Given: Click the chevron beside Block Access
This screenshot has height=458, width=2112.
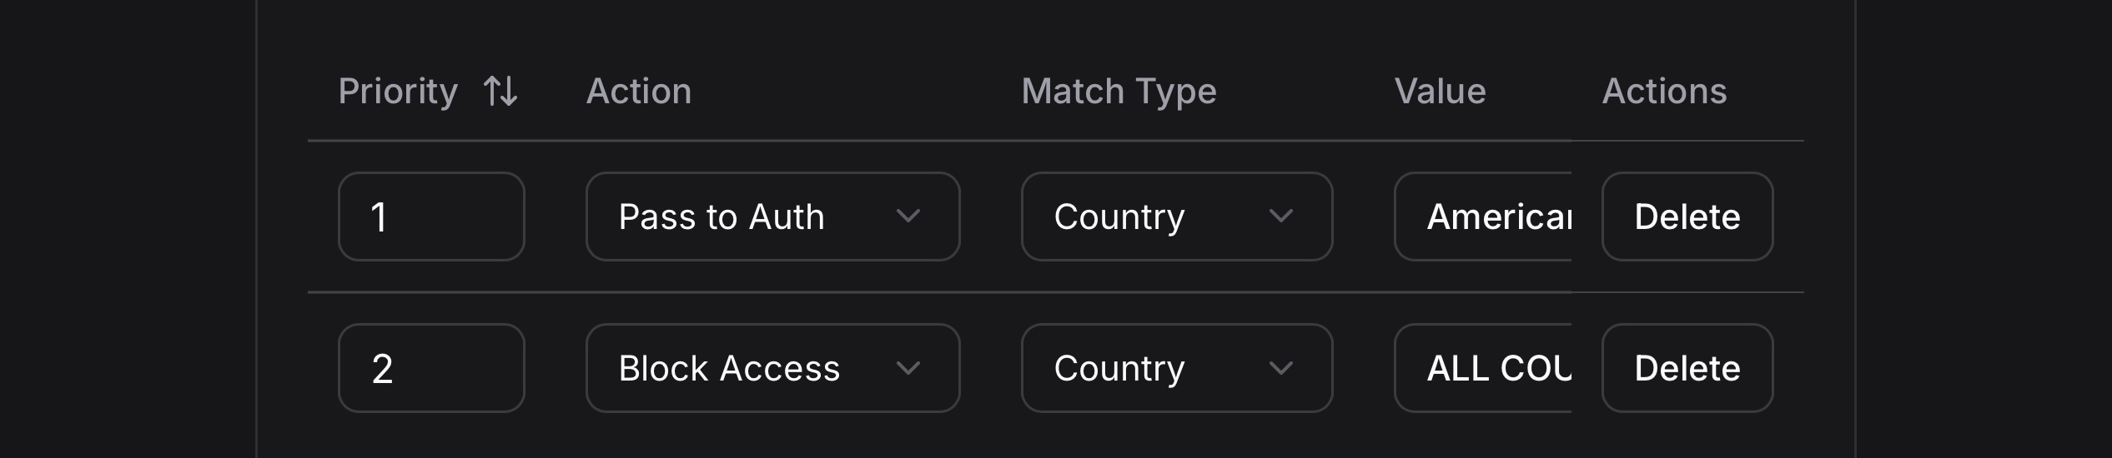Looking at the screenshot, I should (x=908, y=368).
